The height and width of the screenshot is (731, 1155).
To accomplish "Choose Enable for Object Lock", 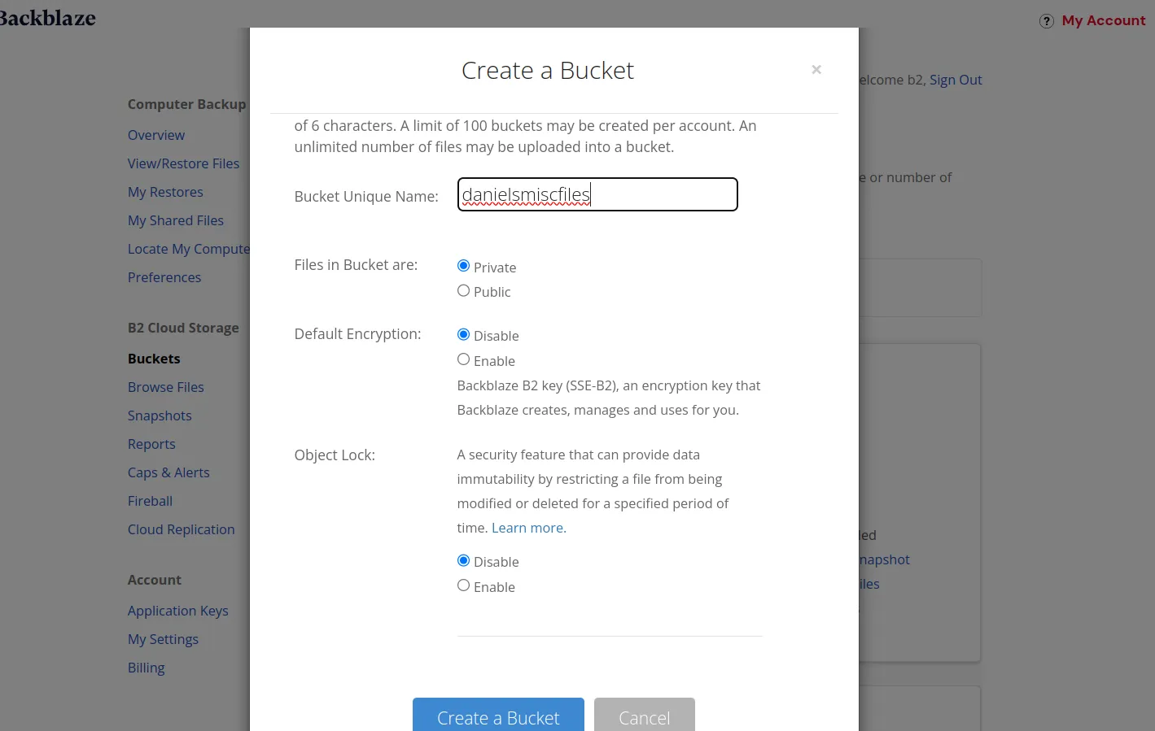I will point(463,585).
